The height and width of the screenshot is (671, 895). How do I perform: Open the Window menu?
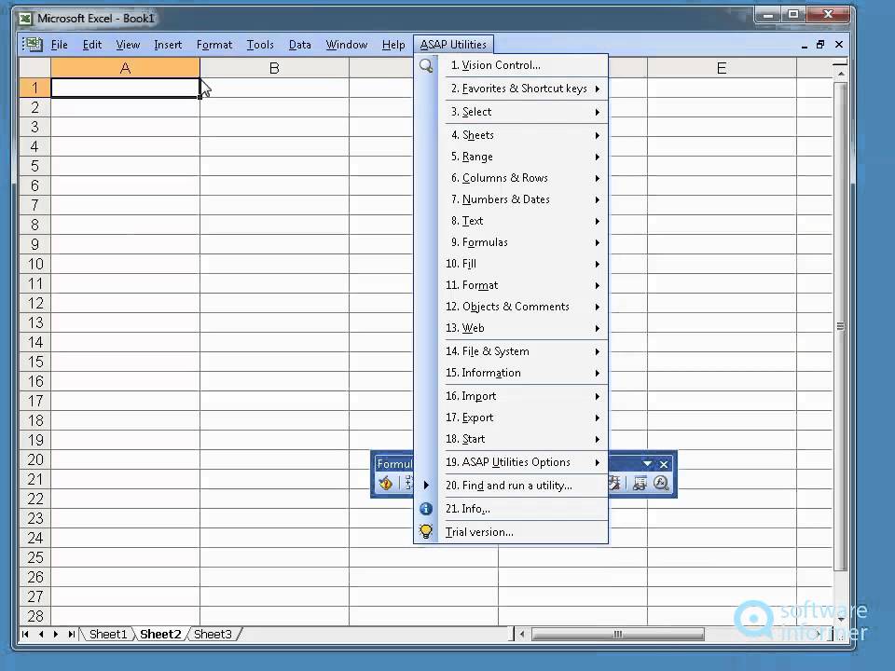coord(347,45)
